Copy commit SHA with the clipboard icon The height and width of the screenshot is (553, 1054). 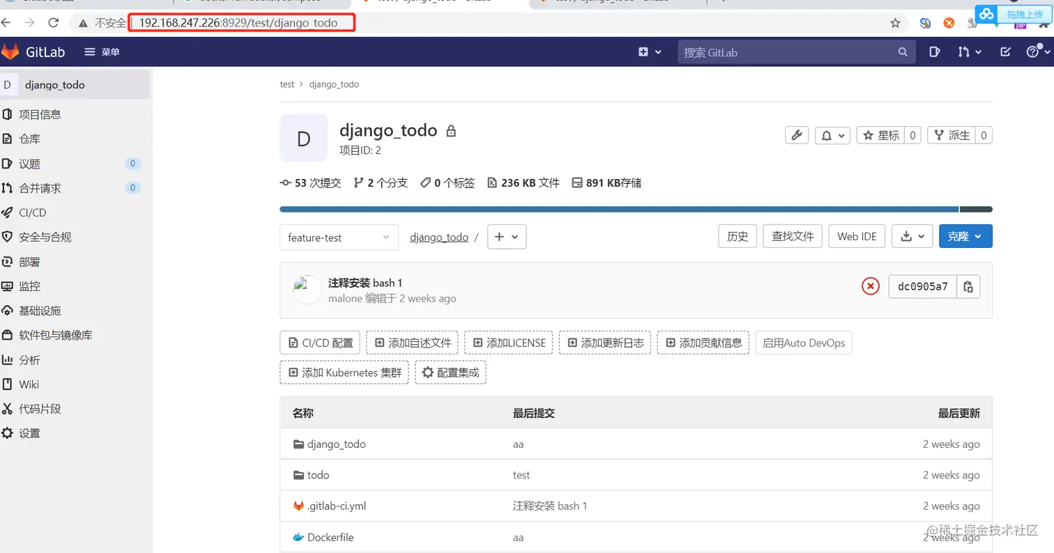coord(968,286)
